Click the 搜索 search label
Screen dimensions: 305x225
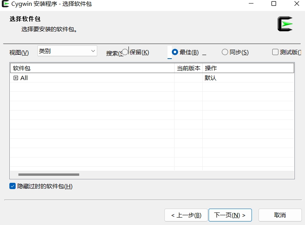point(114,53)
